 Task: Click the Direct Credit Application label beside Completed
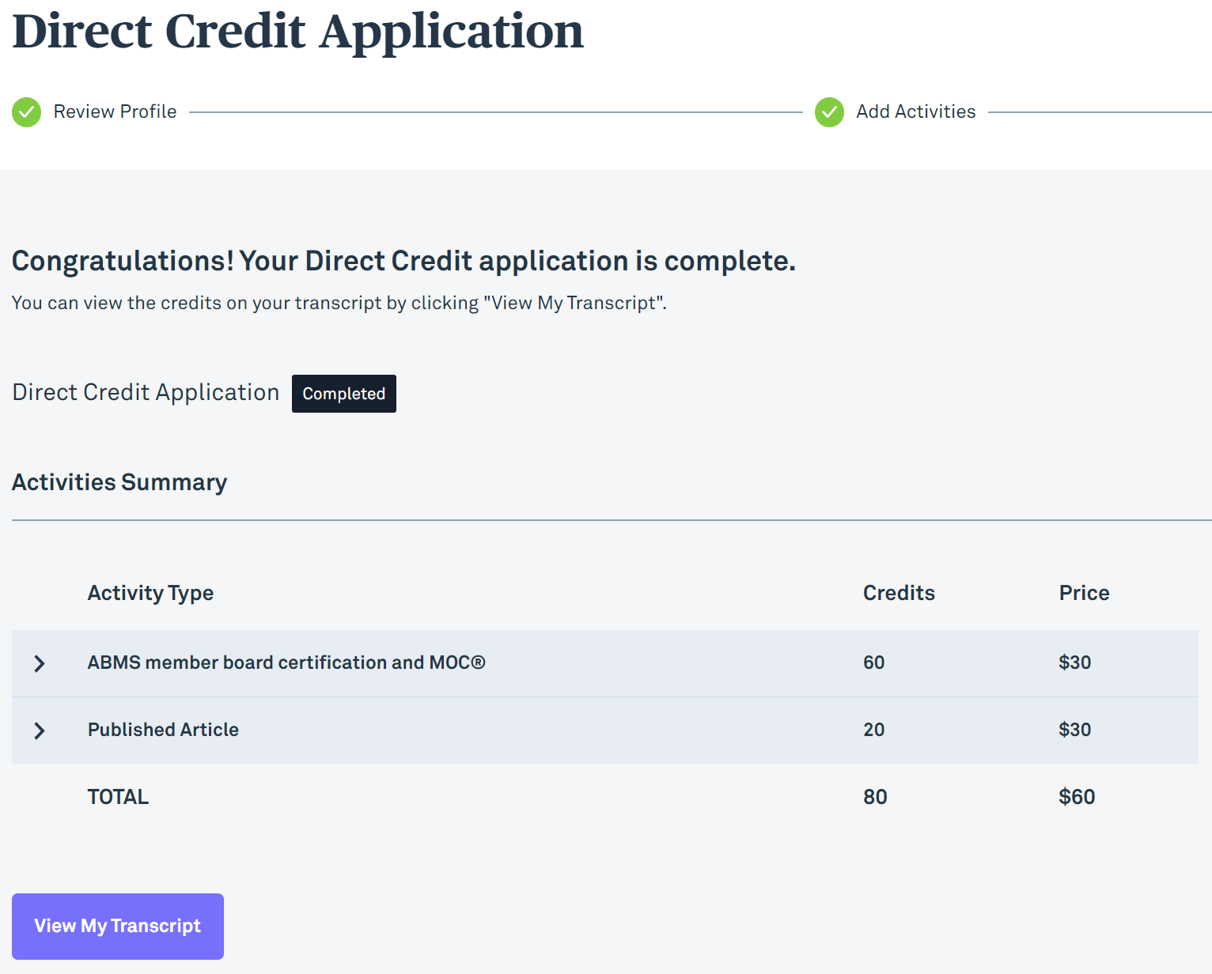146,393
